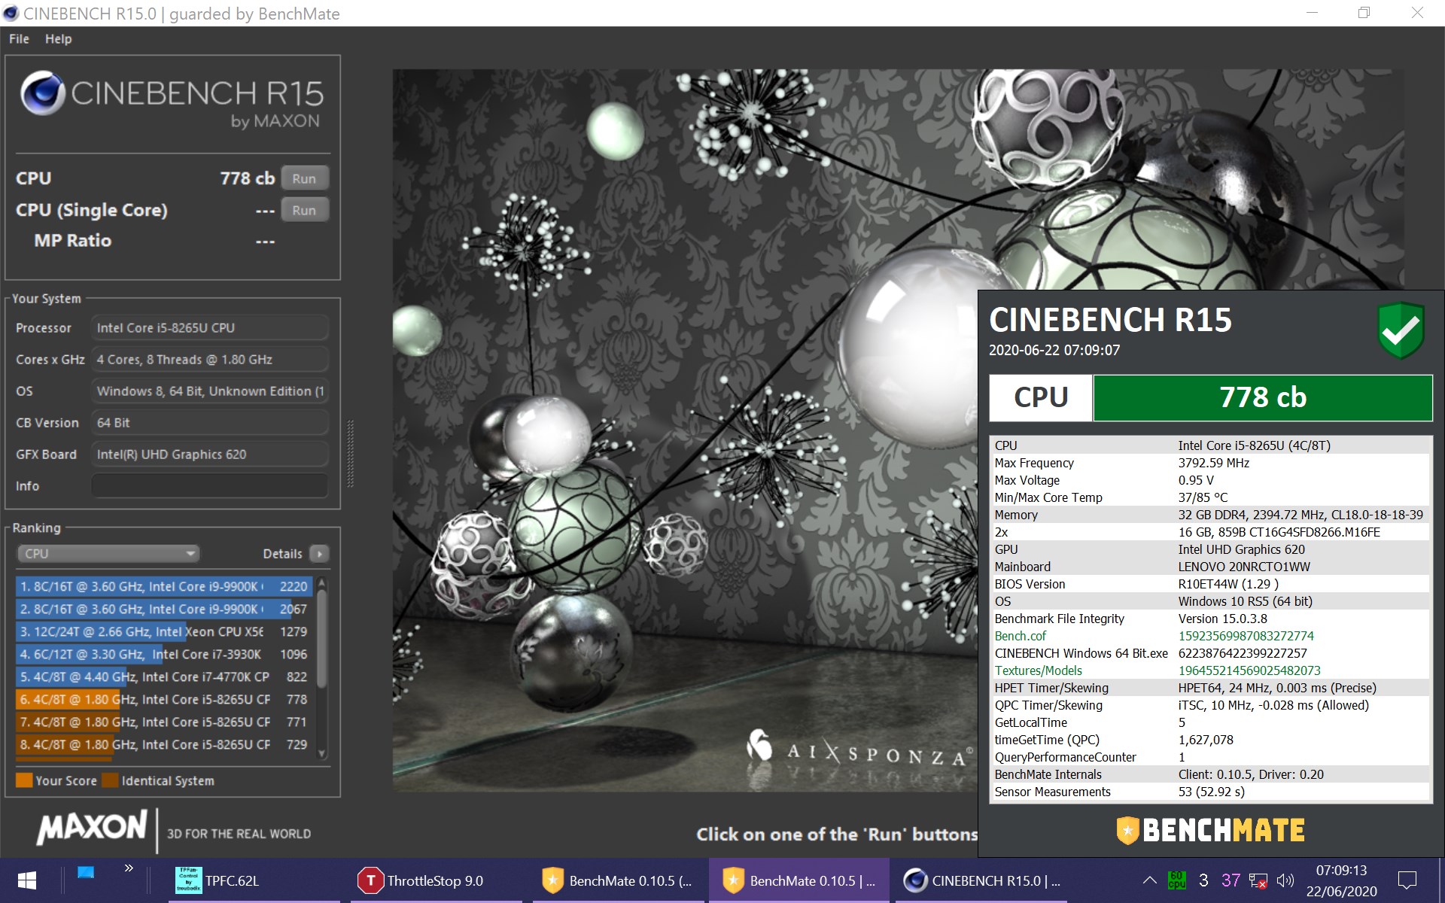
Task: Switch to second BenchMate 0.10.5 taskbar window
Action: pos(799,880)
